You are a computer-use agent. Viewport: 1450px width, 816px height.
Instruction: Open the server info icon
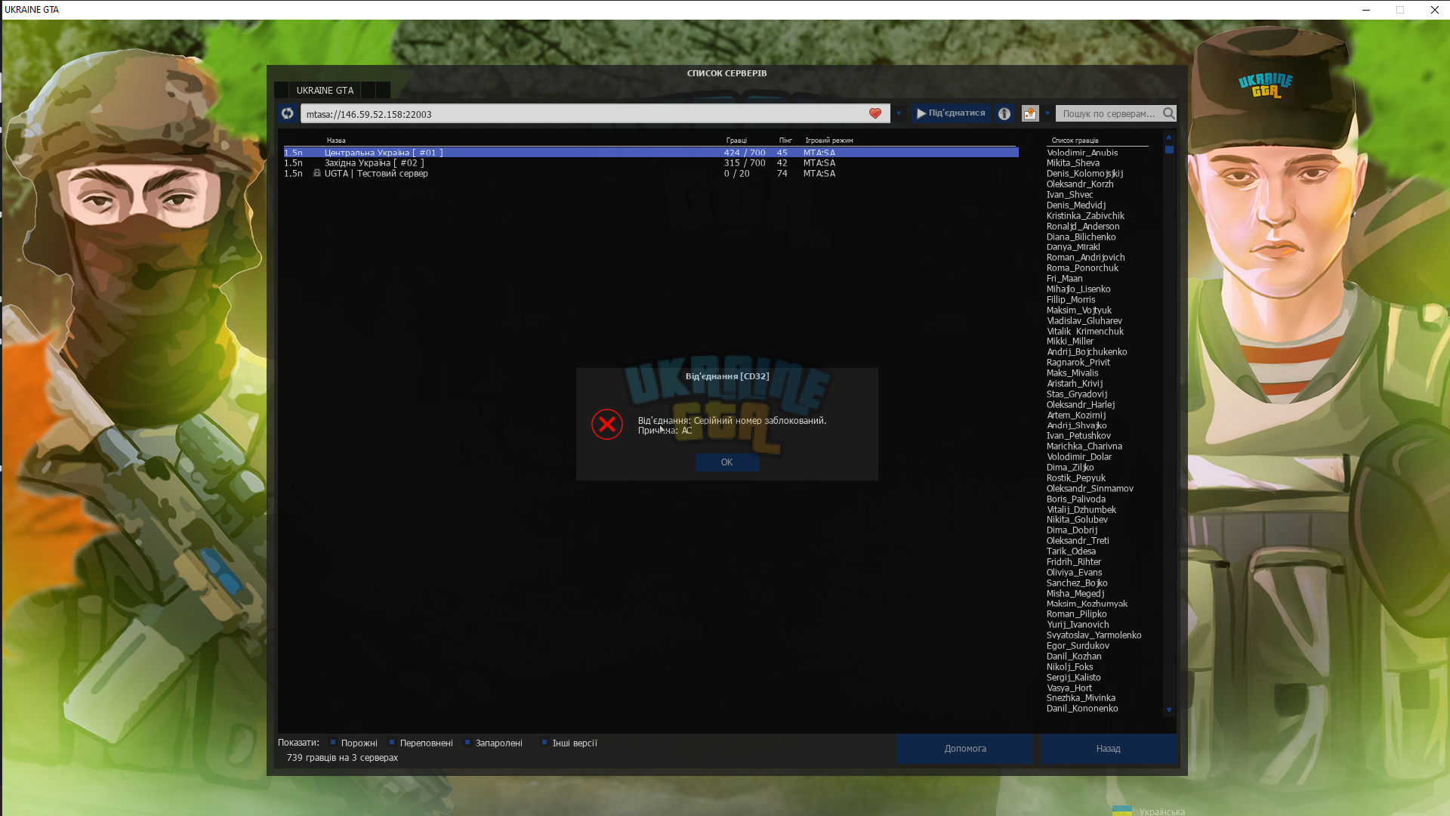coord(1004,113)
